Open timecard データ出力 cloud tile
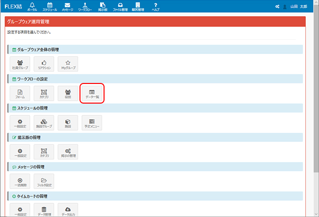Viewport: 319px width, 217px height. (x=68, y=210)
